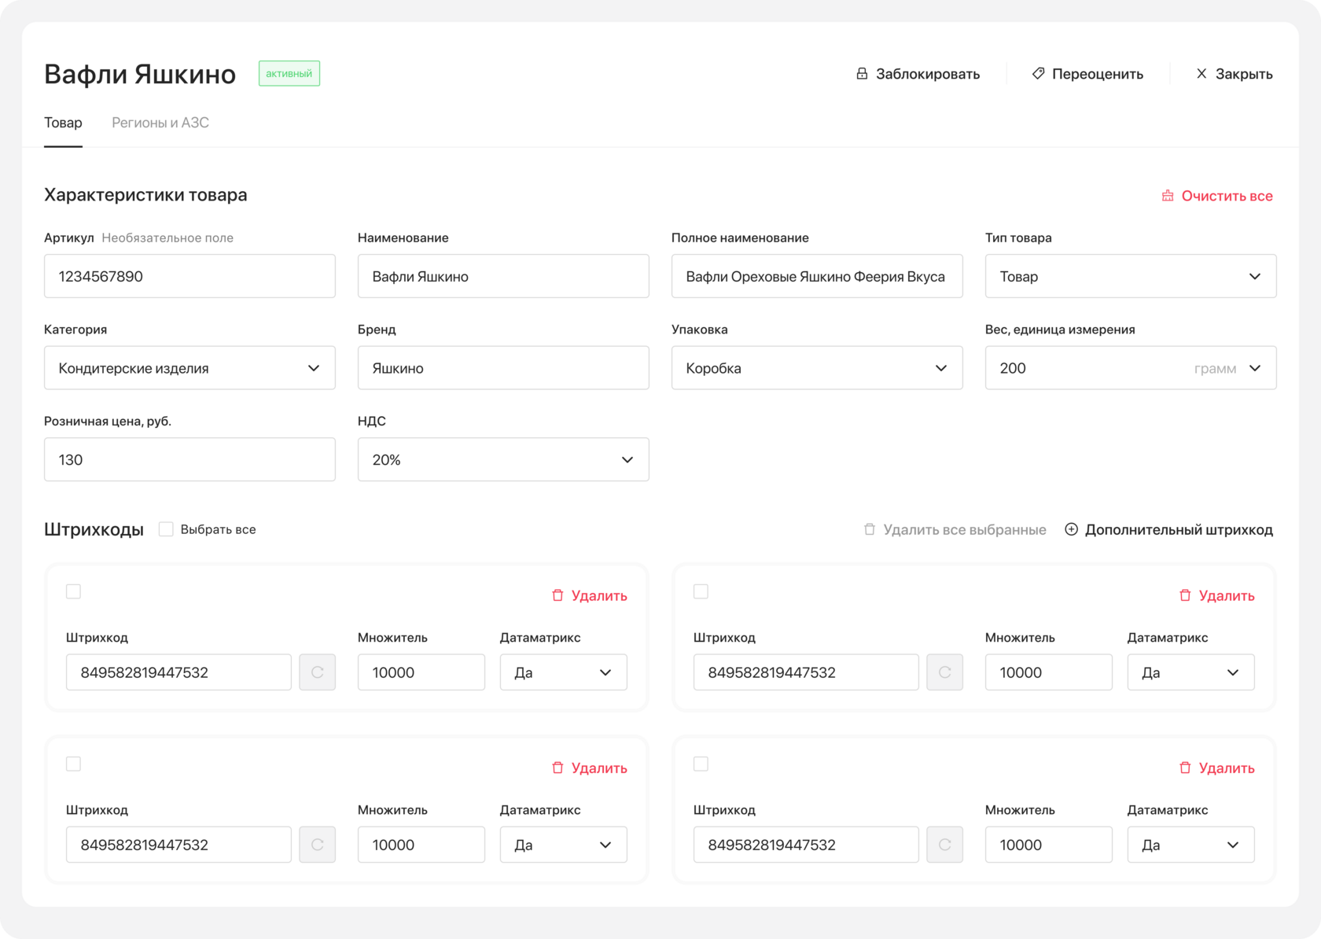Click Удалить все выбранные button
1321x939 pixels.
tap(955, 529)
